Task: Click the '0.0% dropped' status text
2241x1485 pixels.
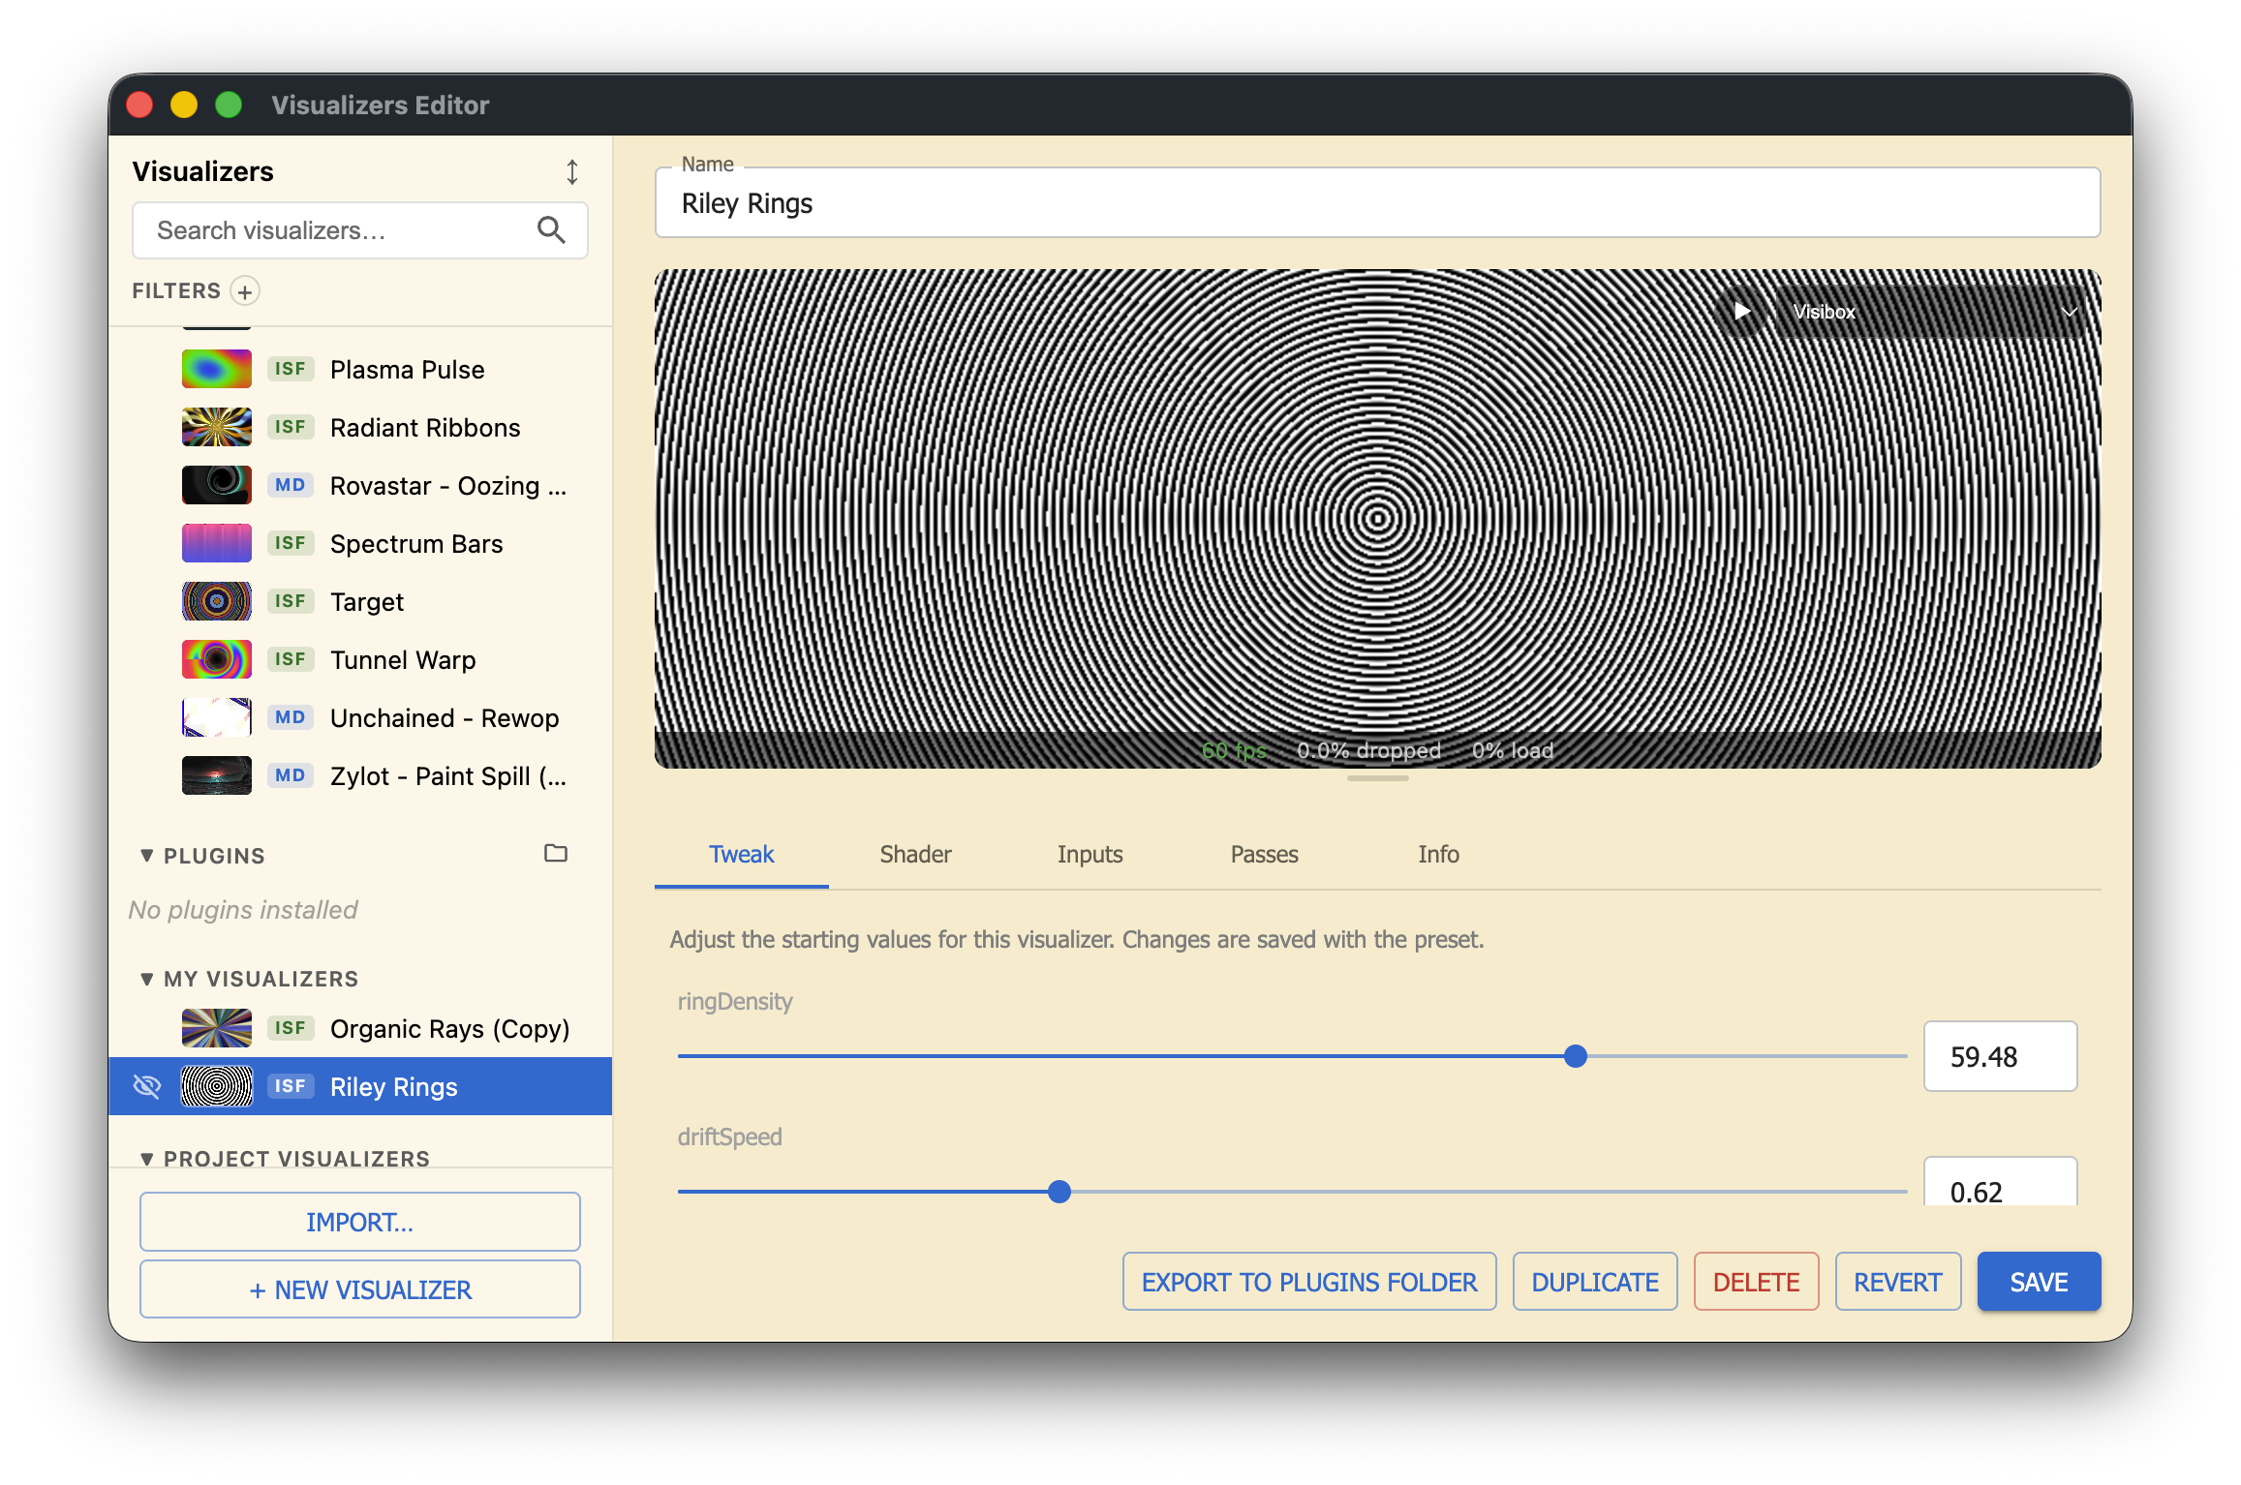Action: (1368, 750)
